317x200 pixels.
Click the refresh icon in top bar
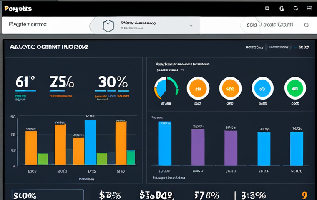(x=296, y=8)
